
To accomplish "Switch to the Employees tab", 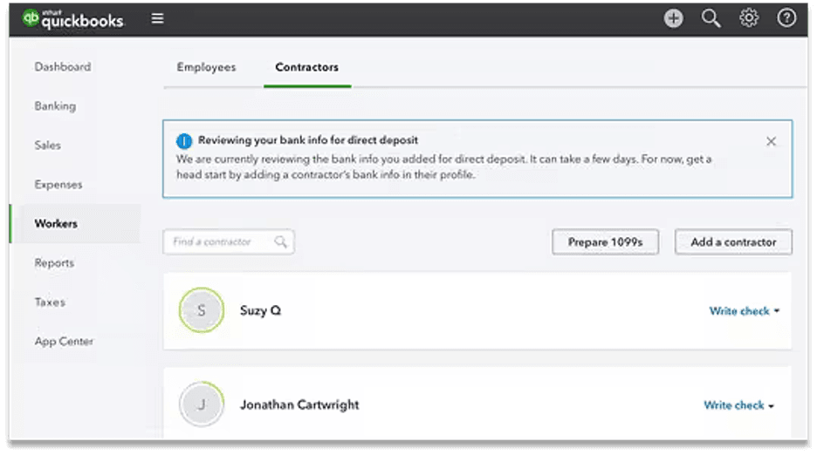I will 206,67.
